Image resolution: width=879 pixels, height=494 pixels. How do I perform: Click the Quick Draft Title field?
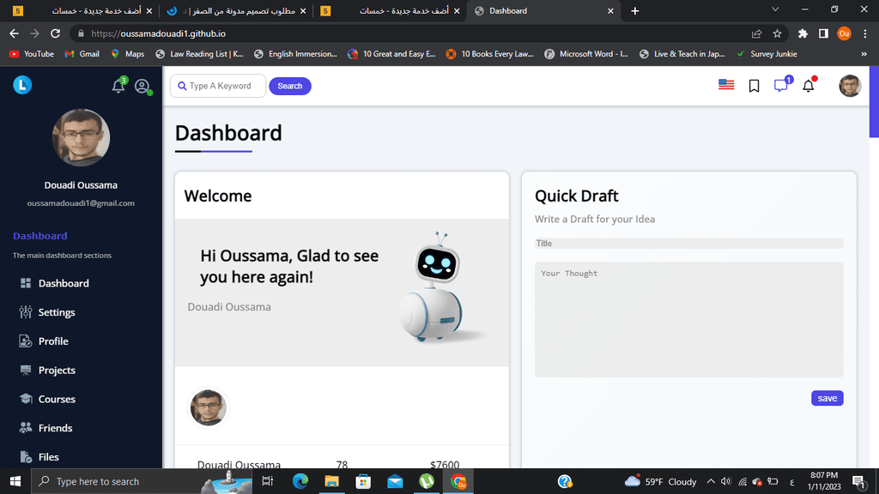[688, 243]
